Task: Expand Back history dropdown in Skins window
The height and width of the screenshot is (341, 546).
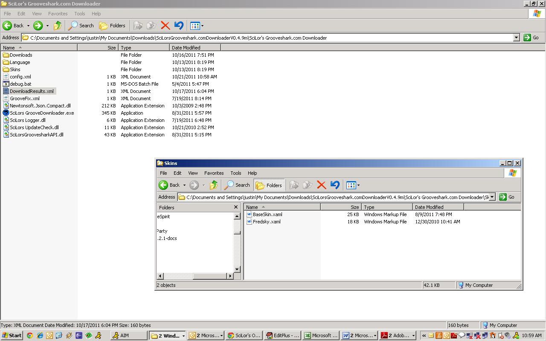Action: (184, 185)
